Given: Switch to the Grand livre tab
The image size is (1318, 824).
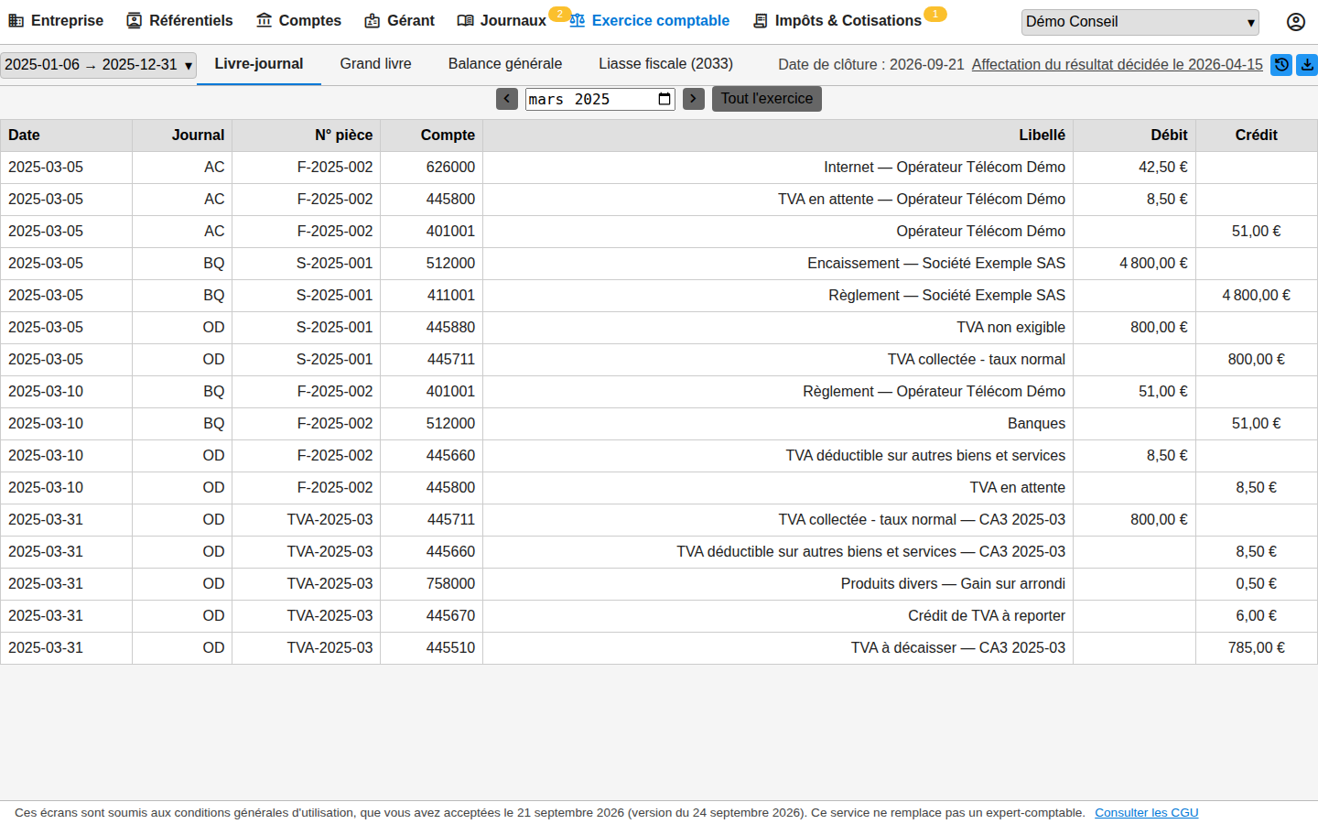Looking at the screenshot, I should pyautogui.click(x=376, y=64).
